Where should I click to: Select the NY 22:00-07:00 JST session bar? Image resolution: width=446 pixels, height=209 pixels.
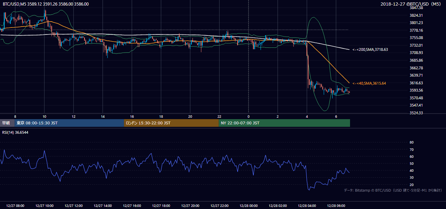point(284,123)
